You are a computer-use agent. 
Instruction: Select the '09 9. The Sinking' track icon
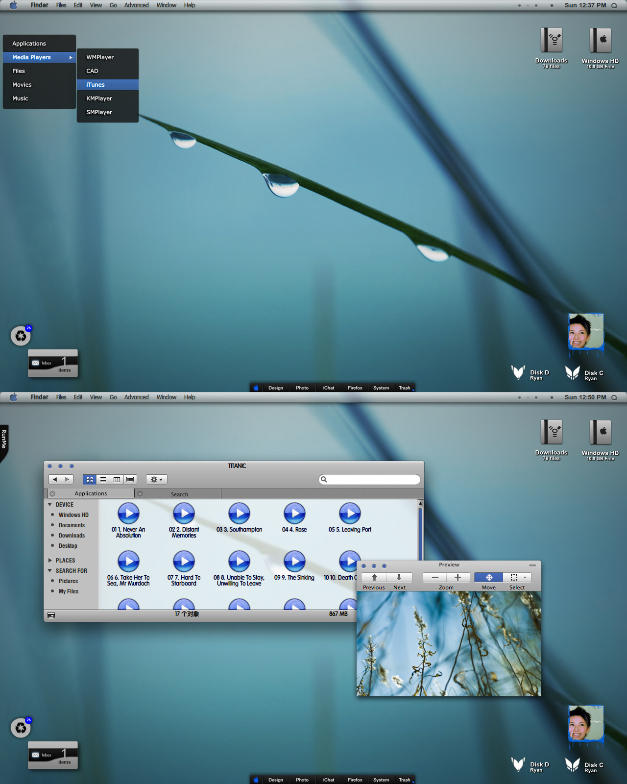point(295,562)
